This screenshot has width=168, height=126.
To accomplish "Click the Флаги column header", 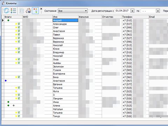I will (x=13, y=17).
